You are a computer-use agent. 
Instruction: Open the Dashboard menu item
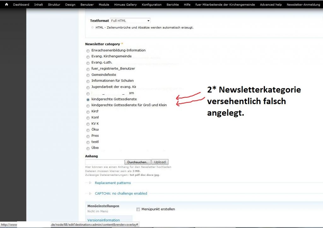click(x=21, y=5)
